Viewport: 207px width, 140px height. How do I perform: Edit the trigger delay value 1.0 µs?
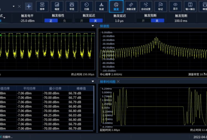(119, 21)
